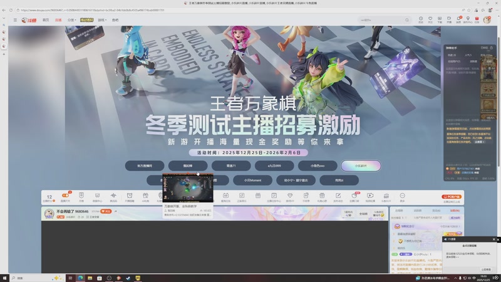This screenshot has height=282, width=501.
Task: Click the AI gift box icon
Action: [x=145, y=197]
